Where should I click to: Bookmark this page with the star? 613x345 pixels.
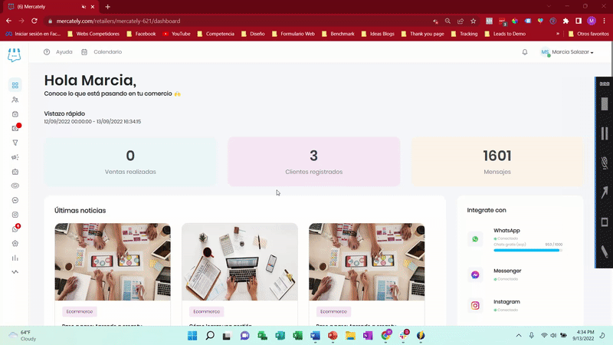474,21
